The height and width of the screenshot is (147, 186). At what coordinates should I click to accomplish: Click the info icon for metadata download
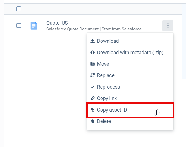coord(92,52)
